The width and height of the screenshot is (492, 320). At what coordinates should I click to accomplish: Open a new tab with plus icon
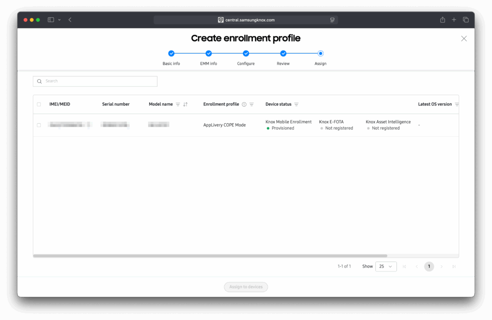click(x=454, y=20)
